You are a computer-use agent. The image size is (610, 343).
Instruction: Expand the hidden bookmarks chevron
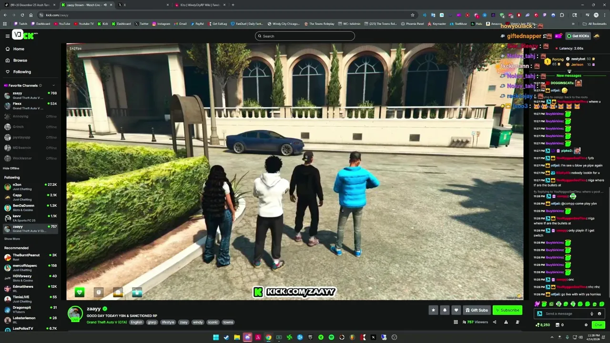573,24
